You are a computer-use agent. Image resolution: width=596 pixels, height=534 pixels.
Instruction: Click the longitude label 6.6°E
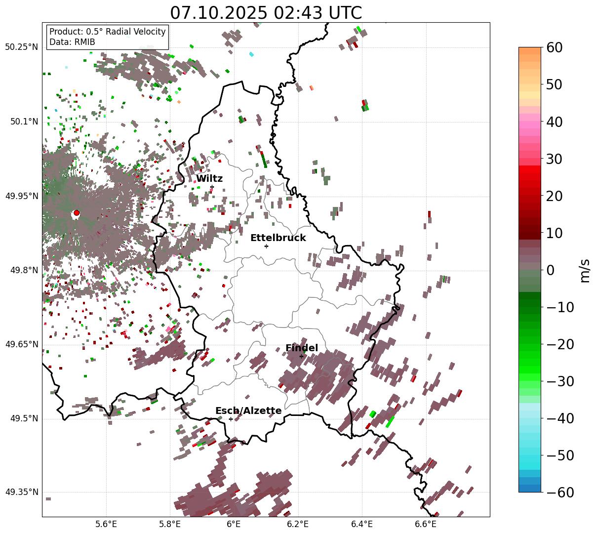[426, 524]
